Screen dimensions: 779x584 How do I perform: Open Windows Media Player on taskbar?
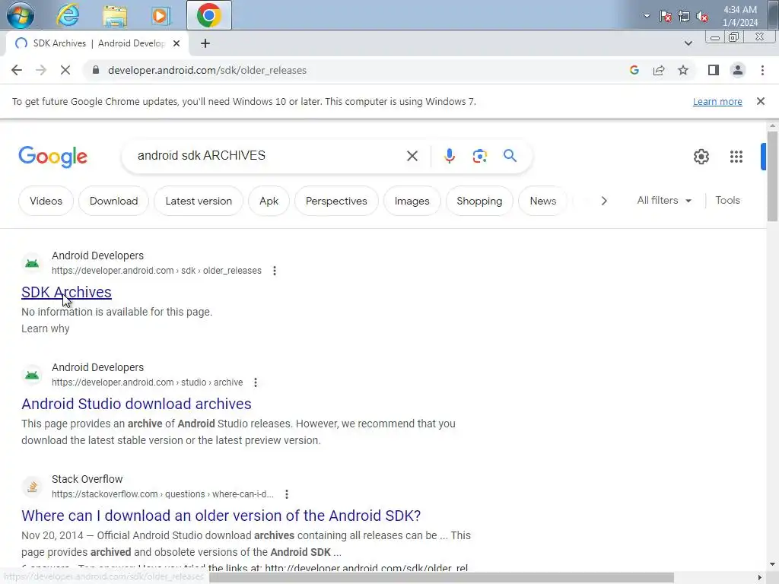[x=161, y=16]
